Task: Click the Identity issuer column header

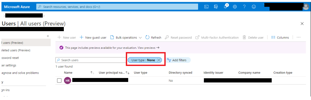Action: (x=213, y=73)
